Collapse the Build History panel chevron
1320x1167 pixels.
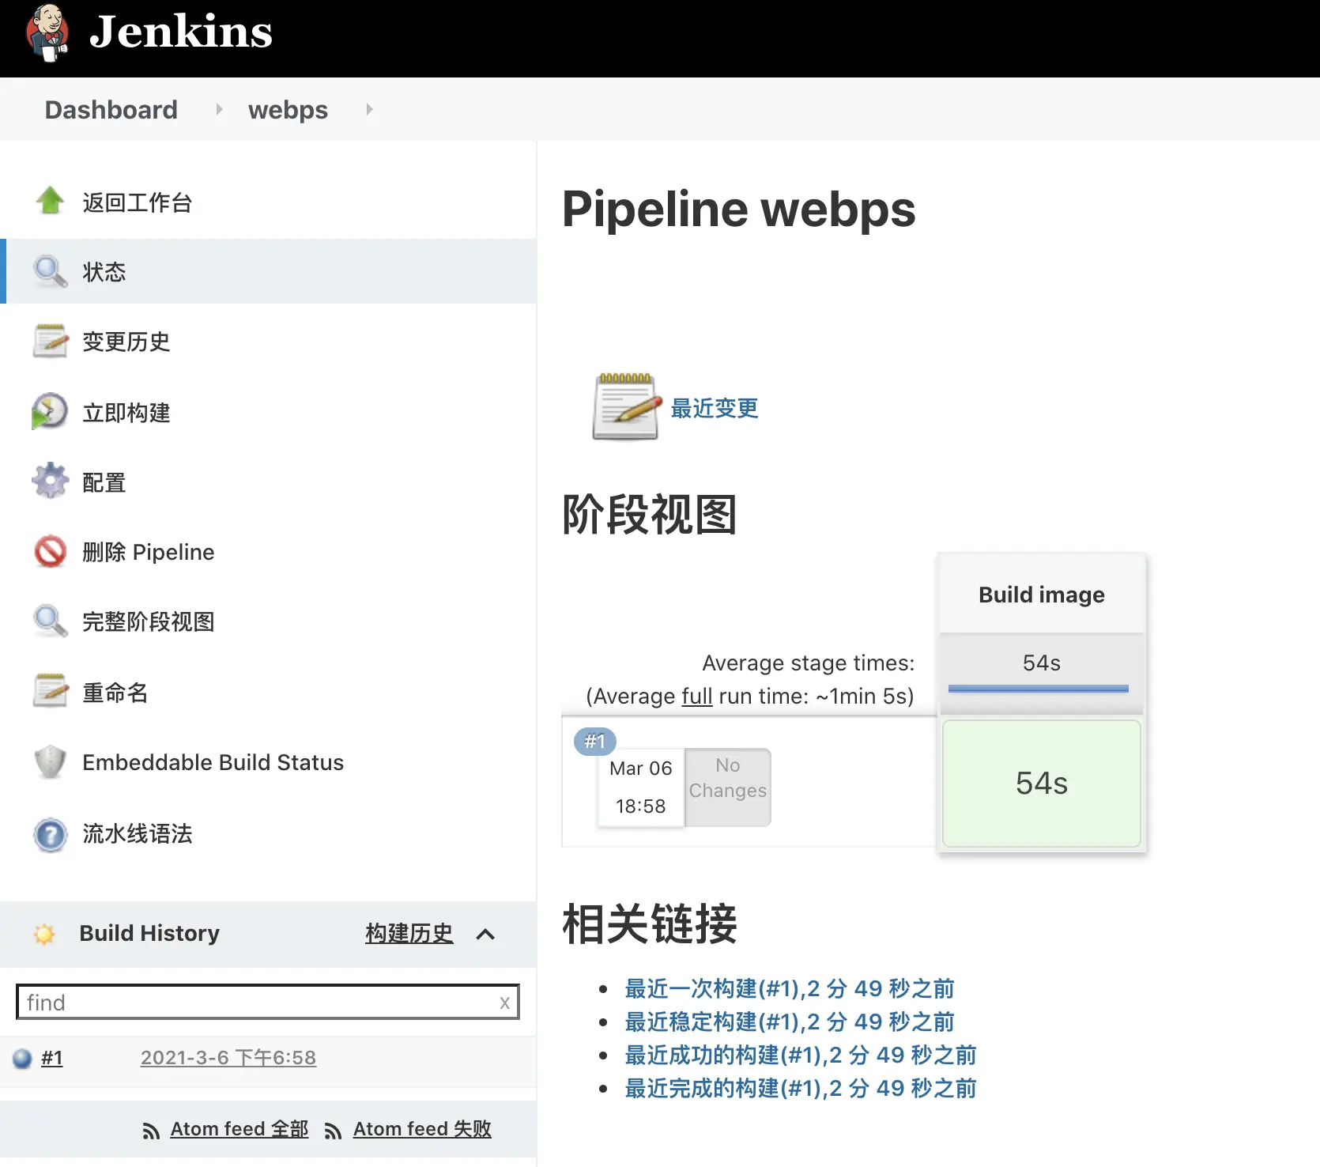click(485, 934)
